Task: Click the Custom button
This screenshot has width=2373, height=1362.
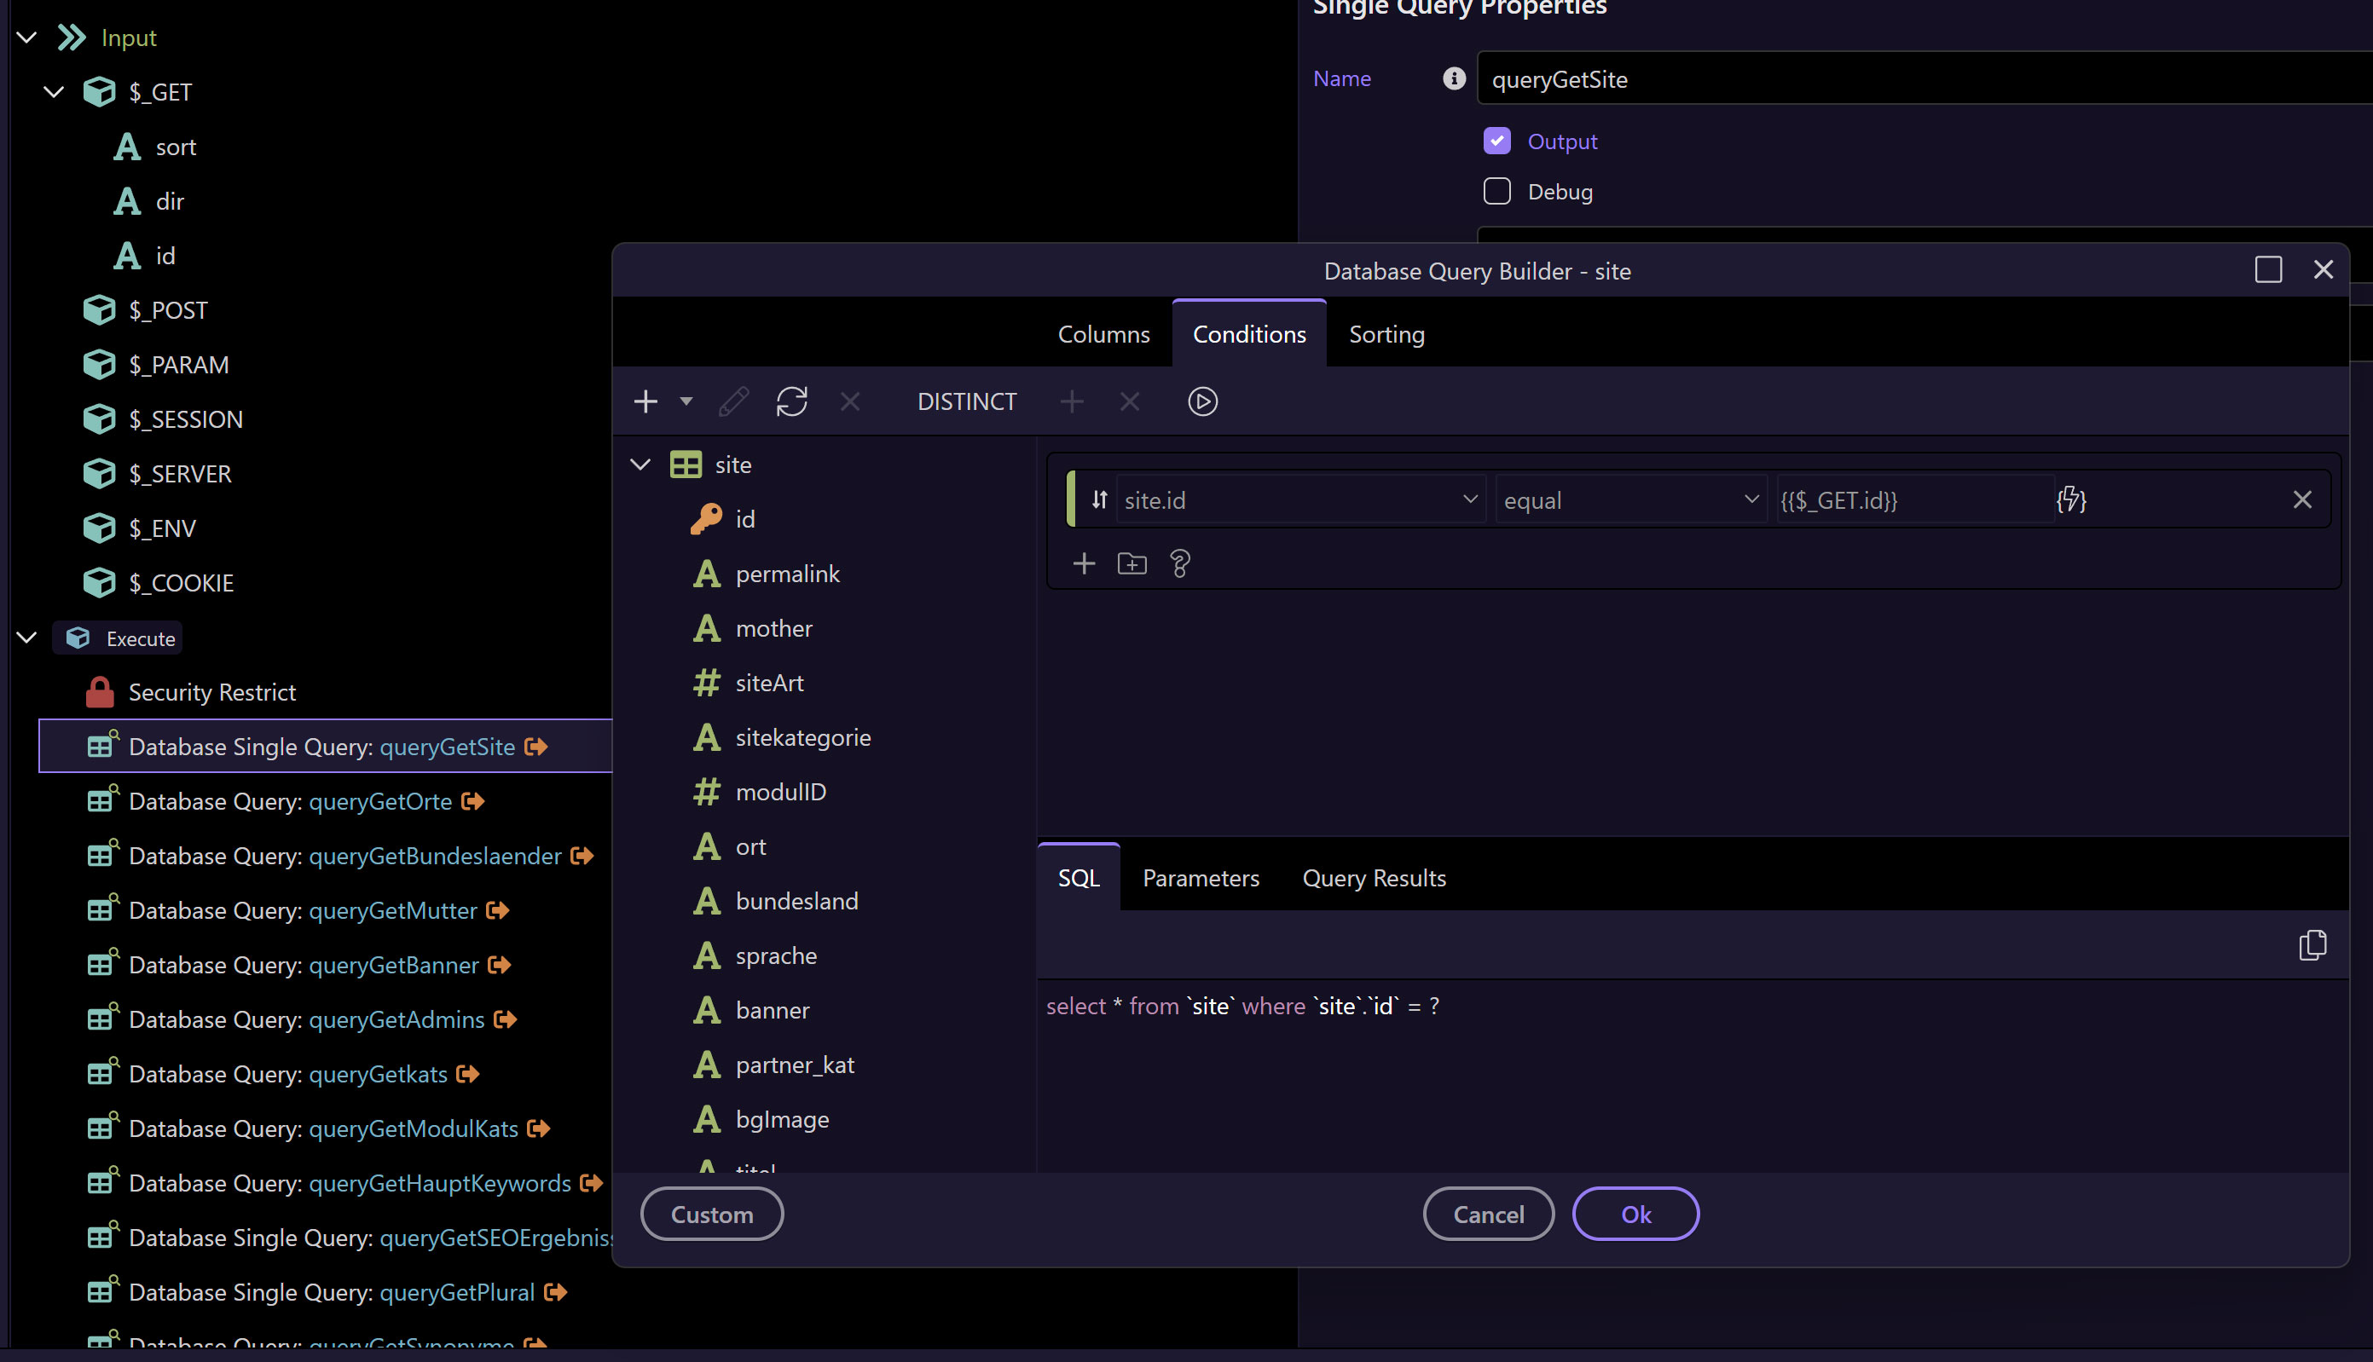Action: 711,1215
